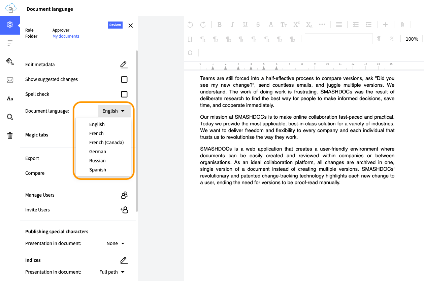Decrease paragraph indent
Image resolution: width=424 pixels, height=281 pixels.
(356, 25)
